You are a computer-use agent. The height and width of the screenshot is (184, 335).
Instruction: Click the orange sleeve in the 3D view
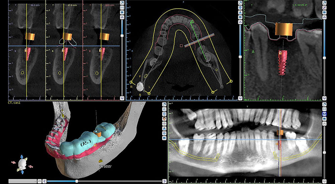(x=98, y=134)
